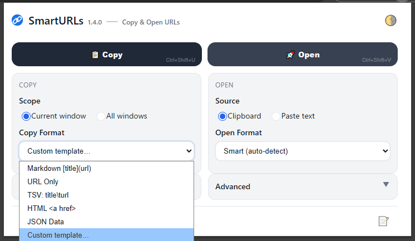Pick the Markdown [title](url) option

(x=107, y=169)
